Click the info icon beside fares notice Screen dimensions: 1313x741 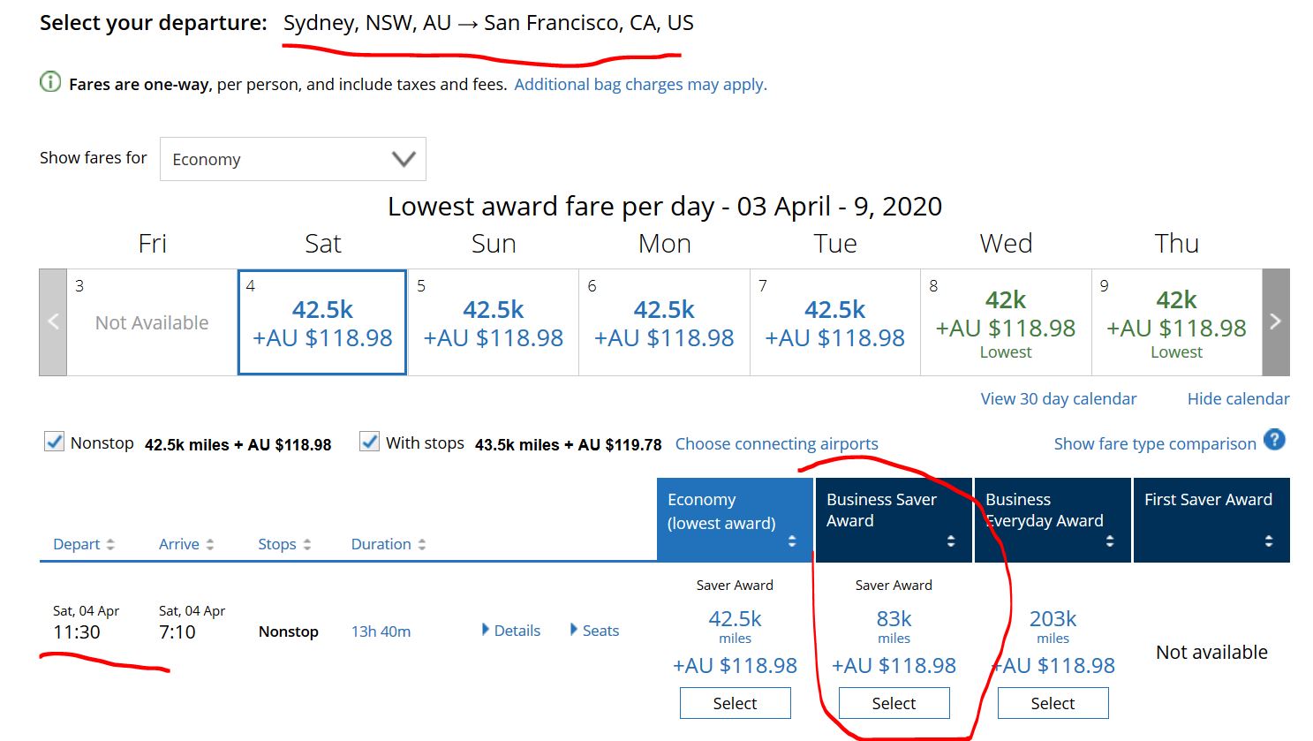coord(50,83)
